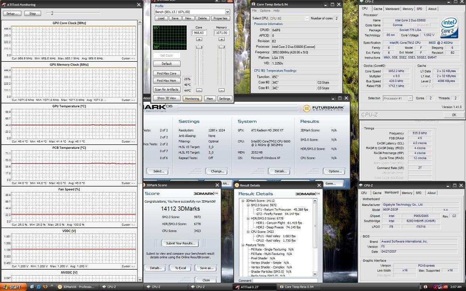Open SPD tab in top CPU-Z window

[419, 9]
